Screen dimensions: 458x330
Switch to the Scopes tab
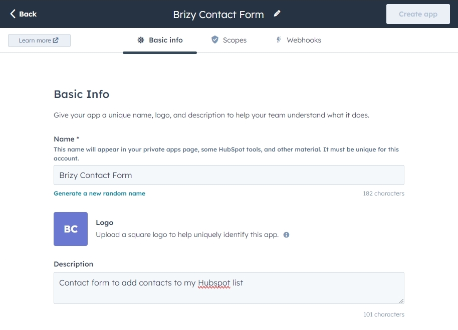pos(229,40)
